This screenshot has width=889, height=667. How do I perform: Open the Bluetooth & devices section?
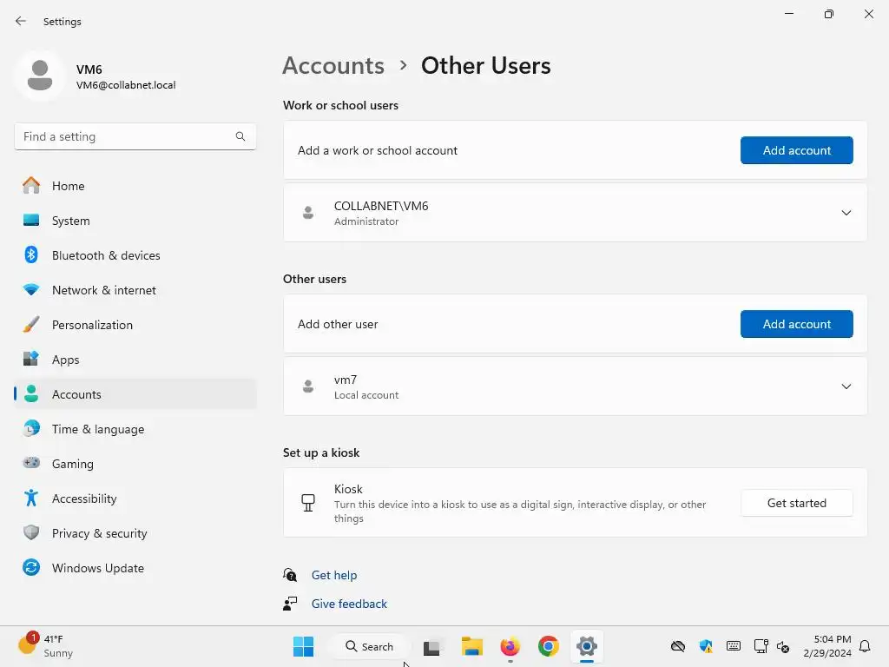[x=106, y=255]
